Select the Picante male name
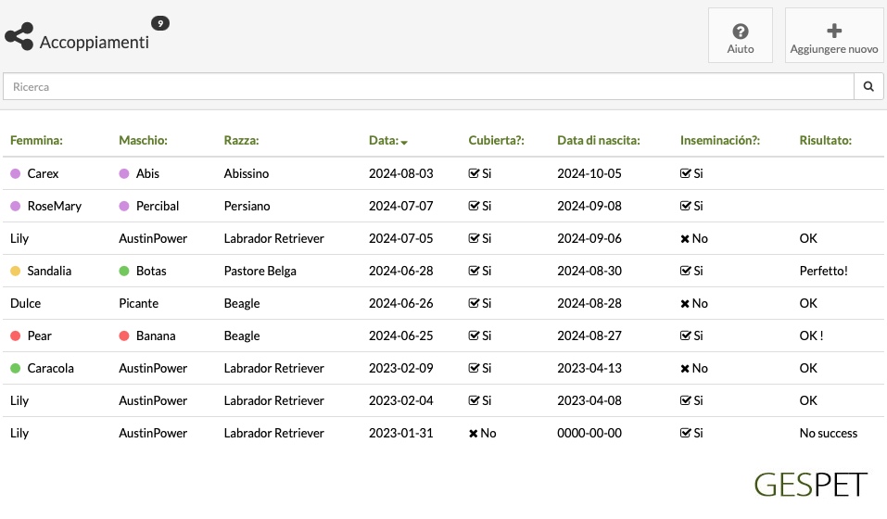Viewport: 887px width, 519px height. pos(139,304)
